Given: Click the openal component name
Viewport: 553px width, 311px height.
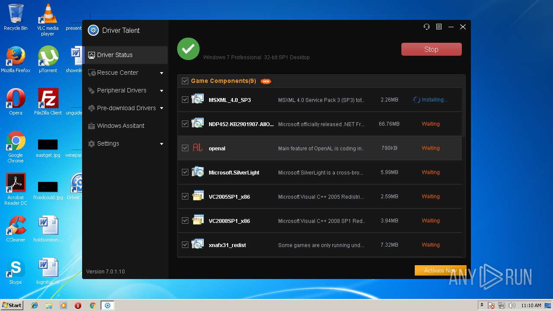Looking at the screenshot, I should [217, 148].
